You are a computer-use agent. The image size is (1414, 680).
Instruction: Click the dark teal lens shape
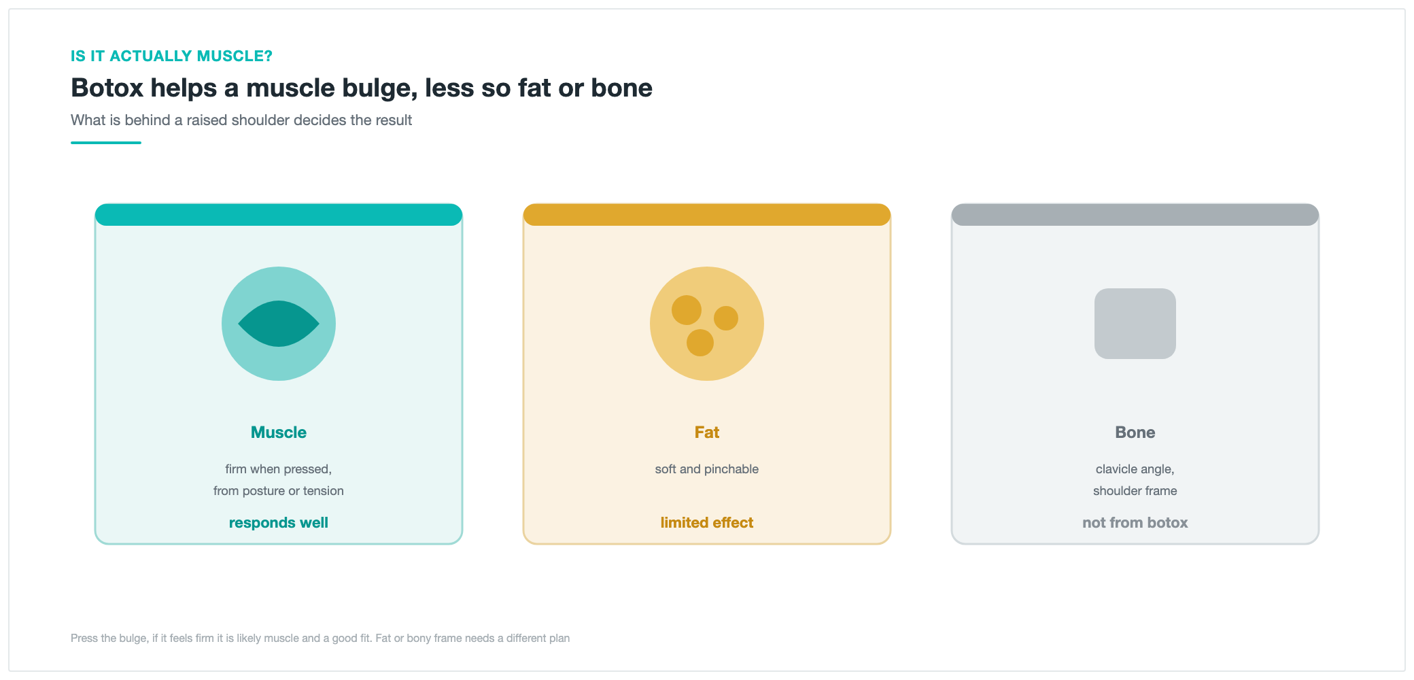pos(279,324)
